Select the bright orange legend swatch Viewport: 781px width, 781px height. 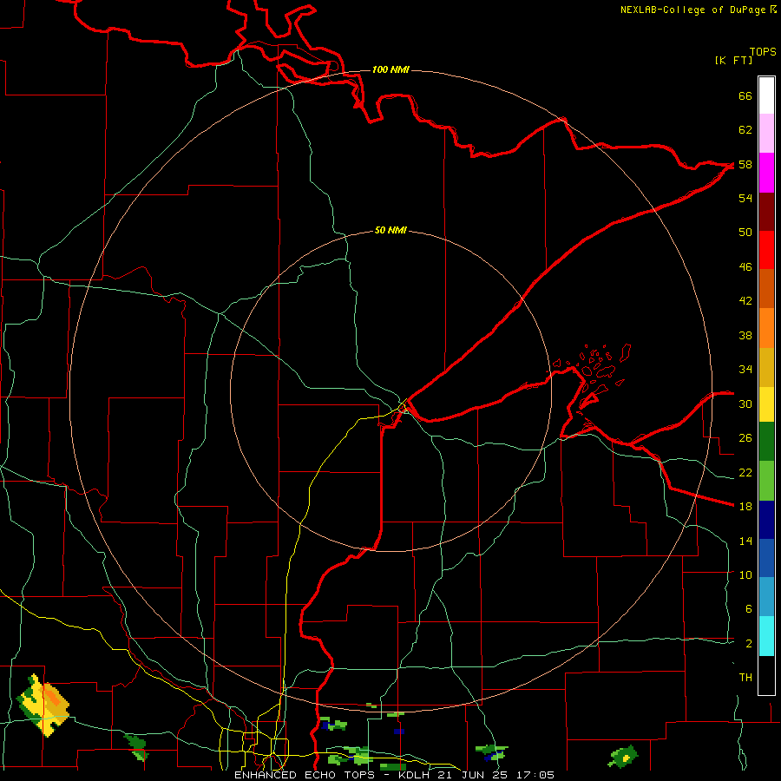click(766, 328)
